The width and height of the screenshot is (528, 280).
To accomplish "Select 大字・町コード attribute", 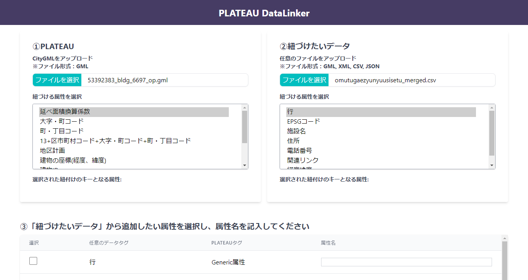I will [134, 121].
